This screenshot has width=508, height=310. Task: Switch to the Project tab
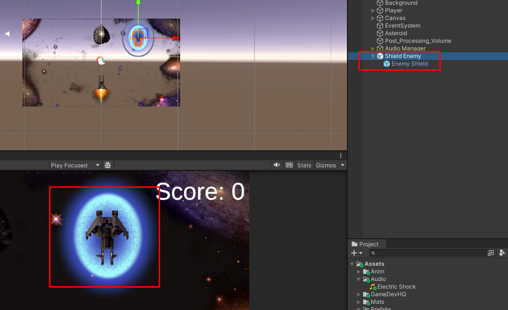click(x=367, y=243)
